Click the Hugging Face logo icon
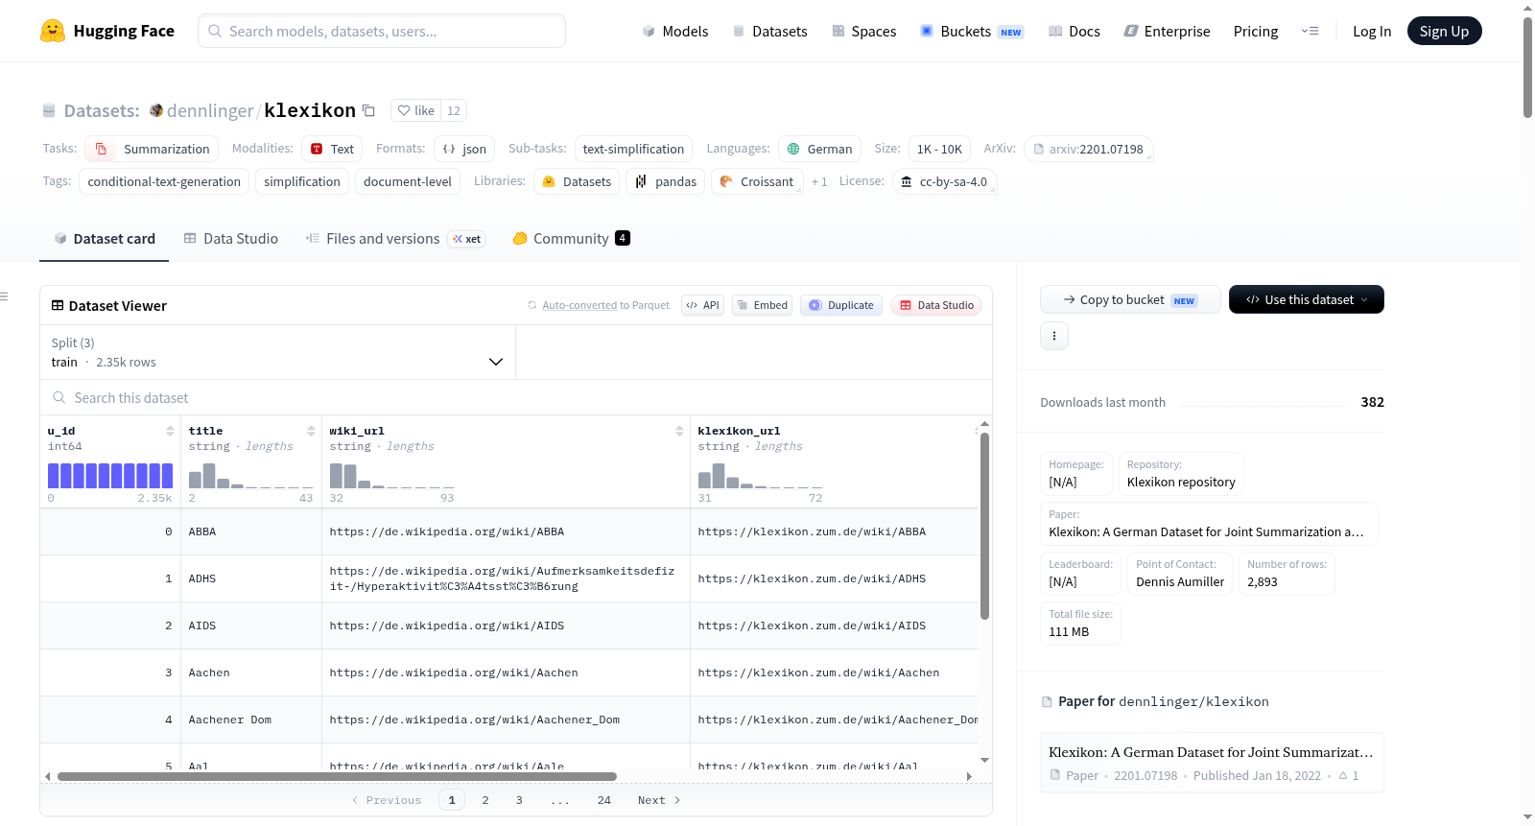 point(53,31)
